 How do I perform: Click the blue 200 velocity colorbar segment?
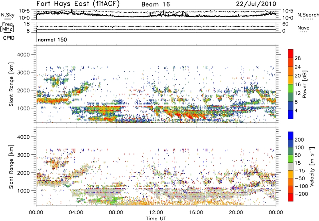[x=291, y=136]
